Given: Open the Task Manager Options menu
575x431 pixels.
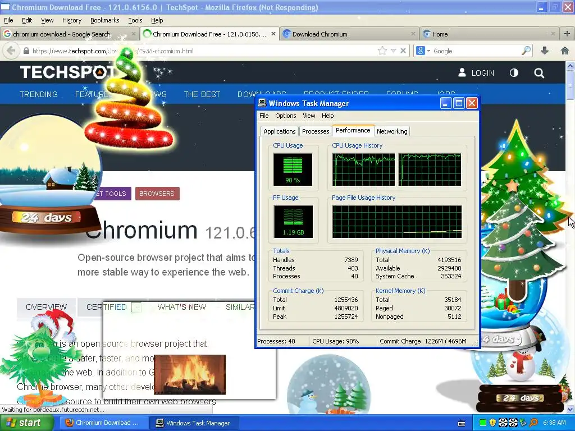Looking at the screenshot, I should [285, 116].
